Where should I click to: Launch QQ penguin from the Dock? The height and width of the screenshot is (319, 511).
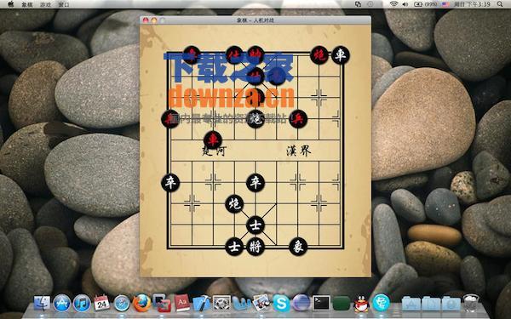(x=361, y=304)
